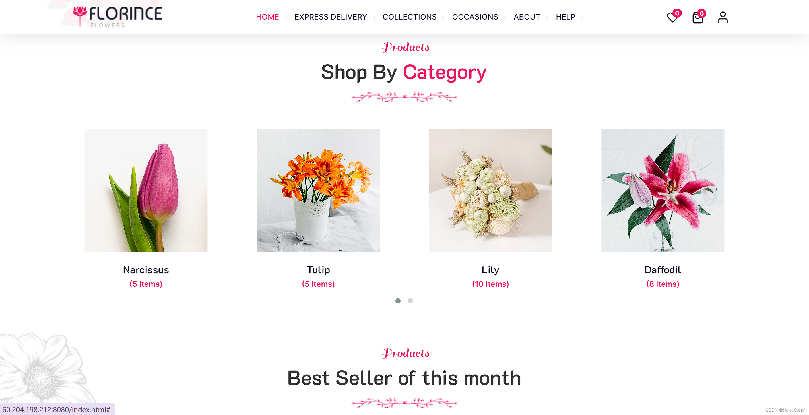The height and width of the screenshot is (415, 809).
Task: Expand the Collections dropdown arrow
Action: click(443, 18)
